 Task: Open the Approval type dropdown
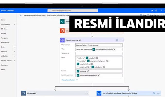click(x=99, y=45)
